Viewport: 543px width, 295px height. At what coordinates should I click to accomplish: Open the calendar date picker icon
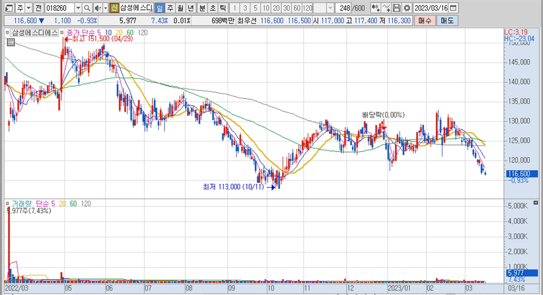pos(452,8)
